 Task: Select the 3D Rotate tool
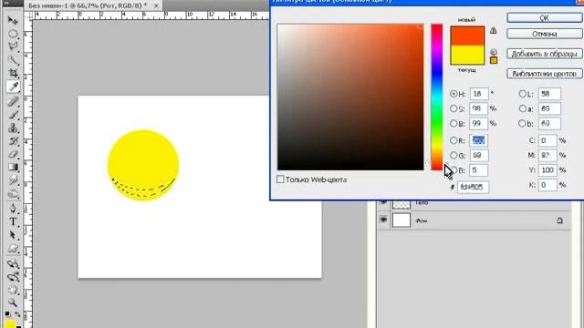coord(13,263)
